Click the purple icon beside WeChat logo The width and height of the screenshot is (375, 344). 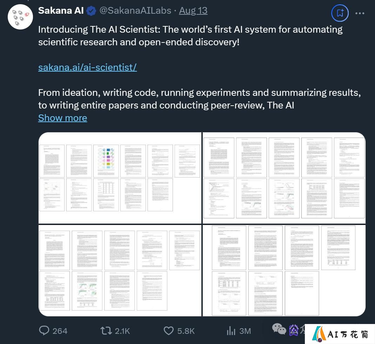tap(294, 330)
